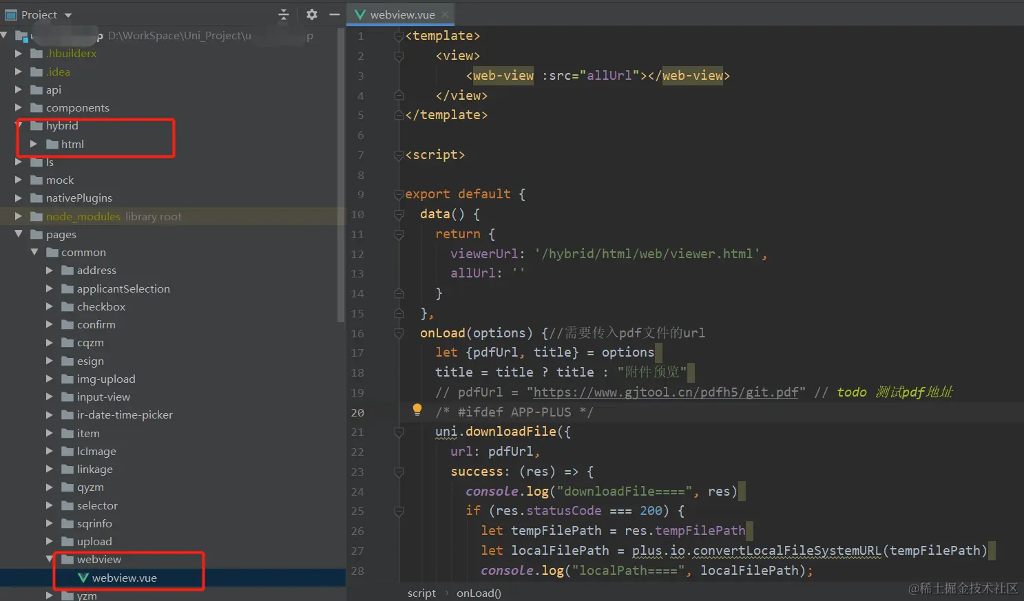Close the webview.vue editor tab
This screenshot has height=601, width=1024.
[446, 14]
